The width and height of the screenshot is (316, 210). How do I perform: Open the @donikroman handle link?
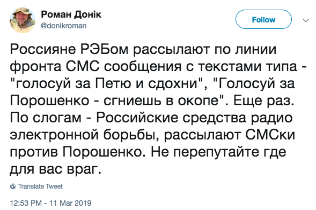[63, 26]
